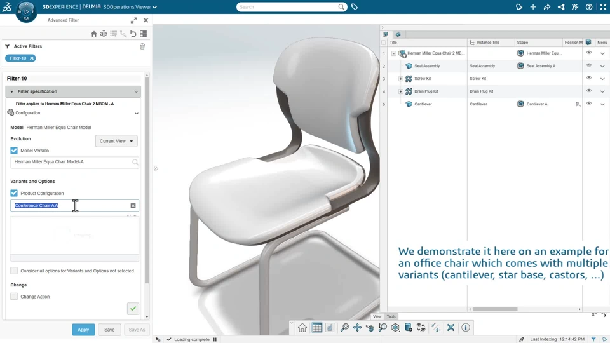
Task: Toggle visibility of Drain Plug Kit row
Action: click(x=589, y=91)
